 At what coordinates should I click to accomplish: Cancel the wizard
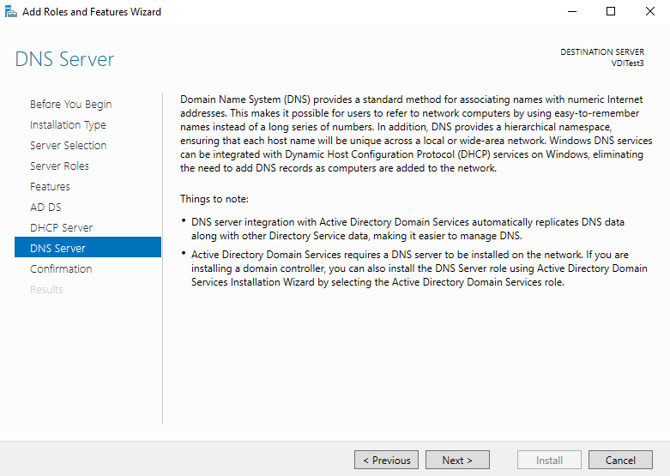click(620, 461)
